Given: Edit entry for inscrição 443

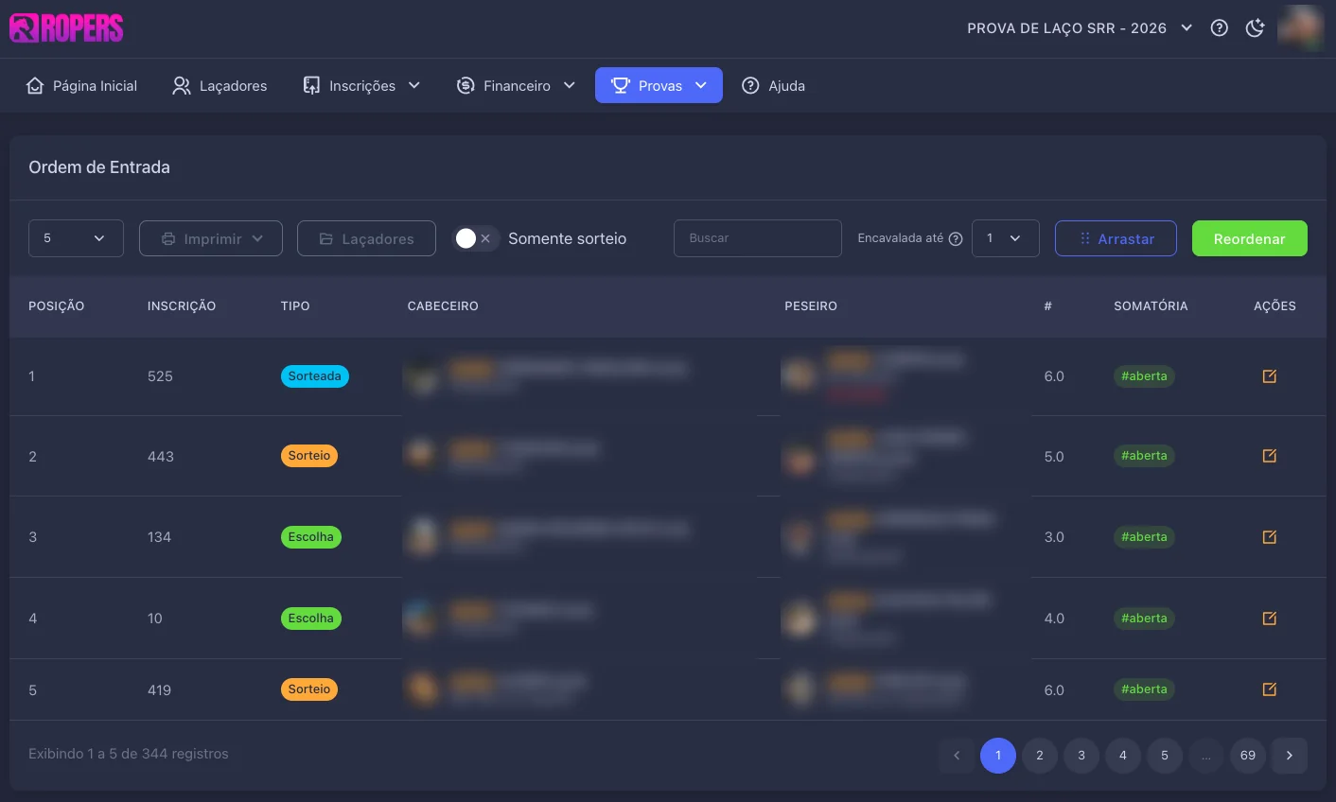Looking at the screenshot, I should tap(1270, 456).
